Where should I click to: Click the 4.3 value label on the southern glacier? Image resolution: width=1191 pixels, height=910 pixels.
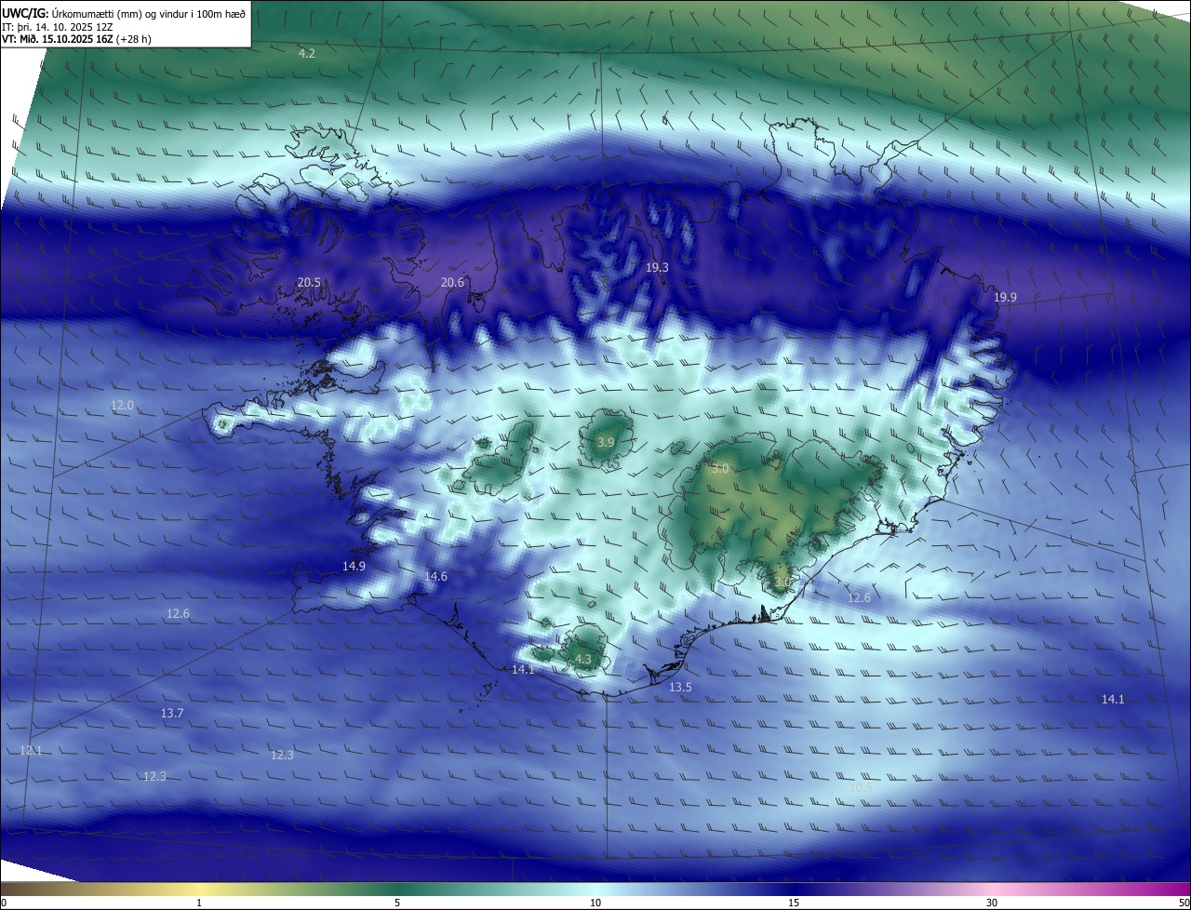(x=583, y=659)
